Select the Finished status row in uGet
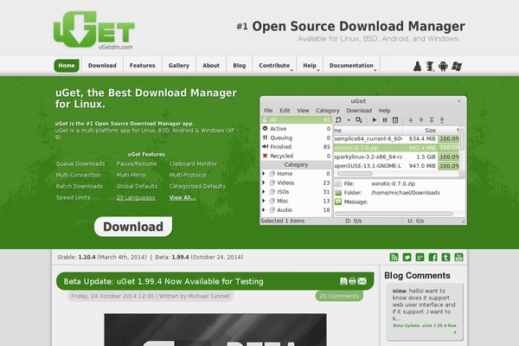Screen dimensions: 519x346 coord(296,147)
